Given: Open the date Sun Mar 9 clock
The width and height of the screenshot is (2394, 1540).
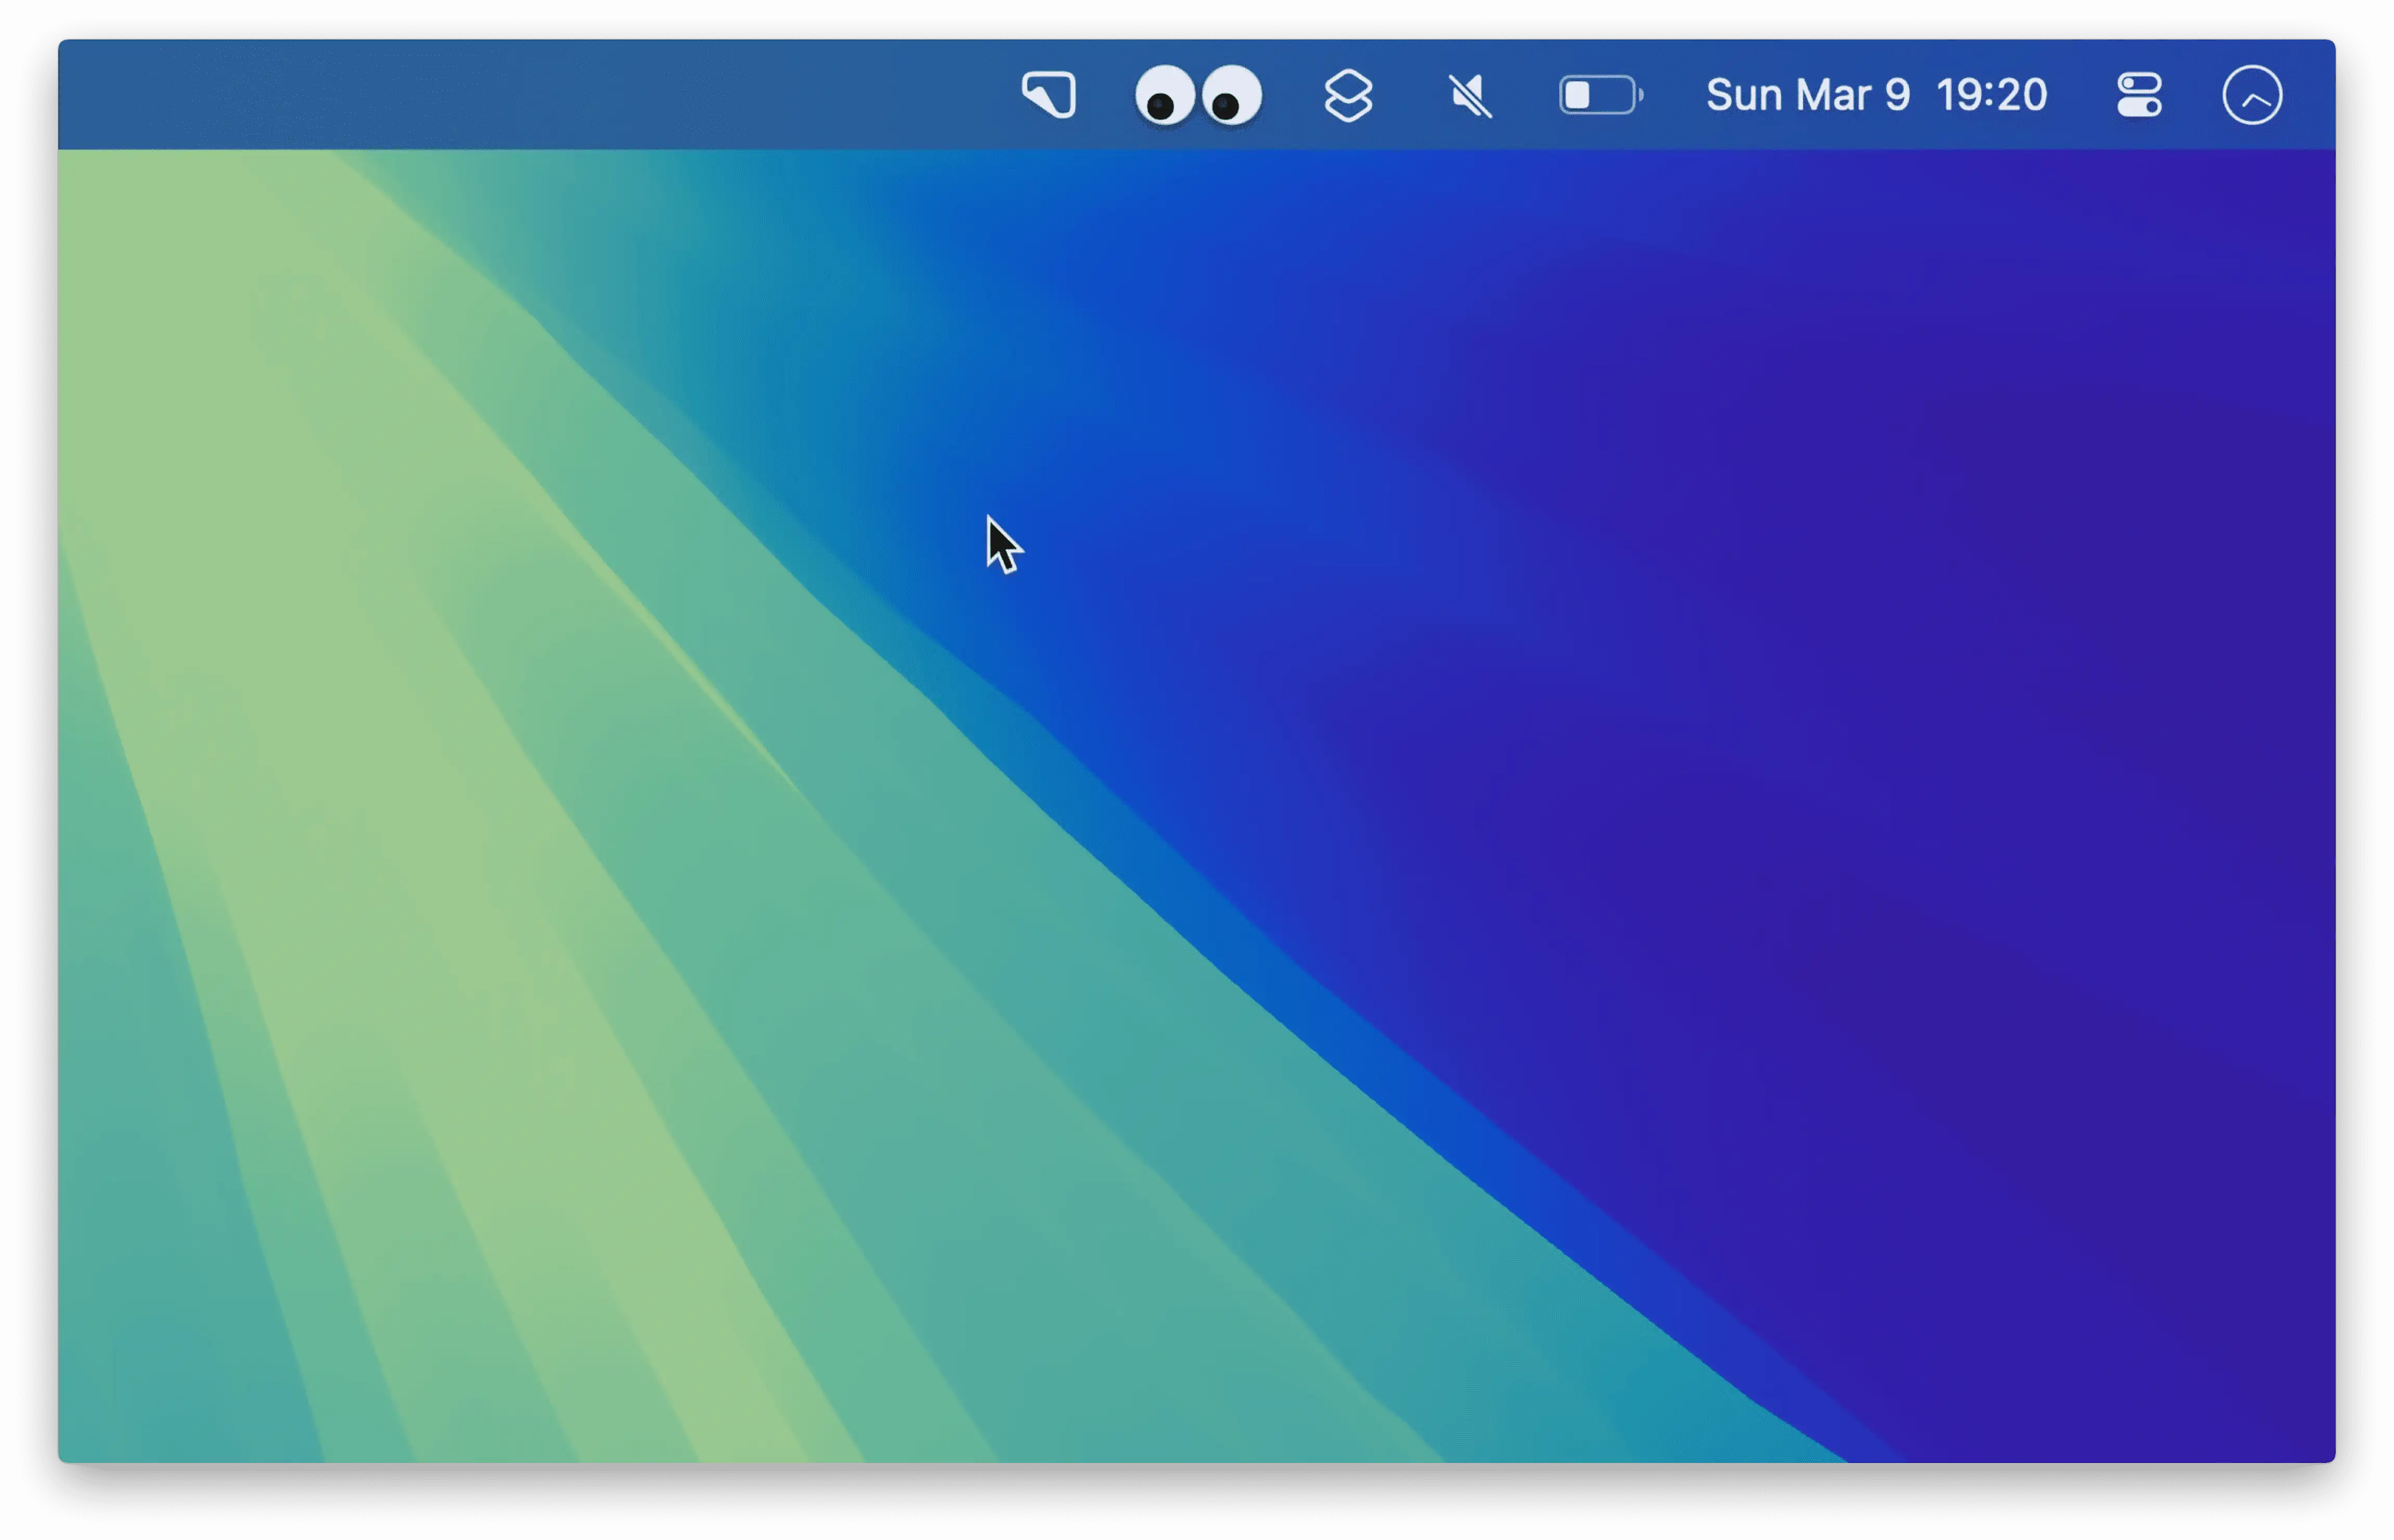Looking at the screenshot, I should click(1877, 95).
